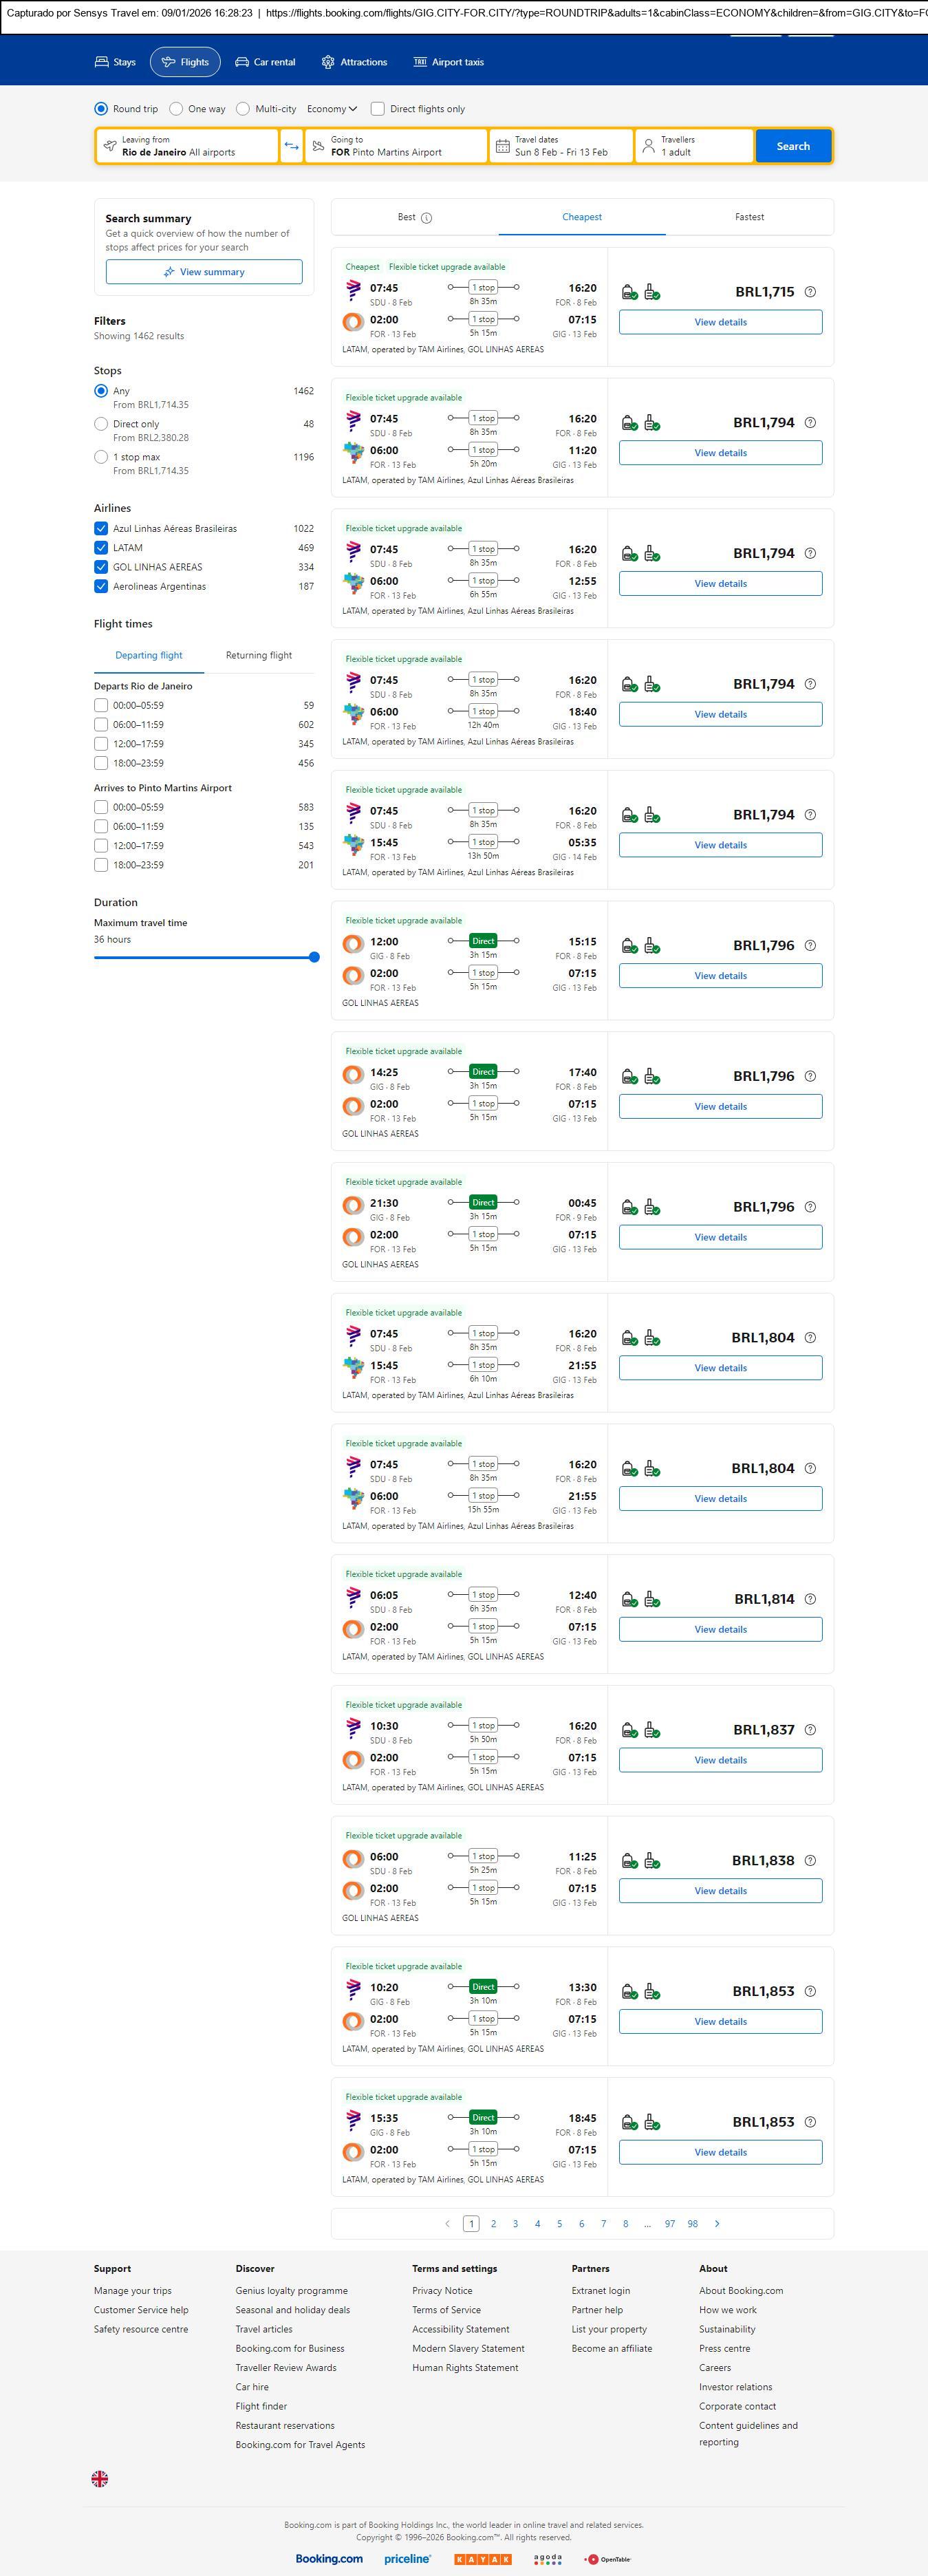Image resolution: width=928 pixels, height=2576 pixels.
Task: Click the Airport taxis icon in navigation
Action: [420, 62]
